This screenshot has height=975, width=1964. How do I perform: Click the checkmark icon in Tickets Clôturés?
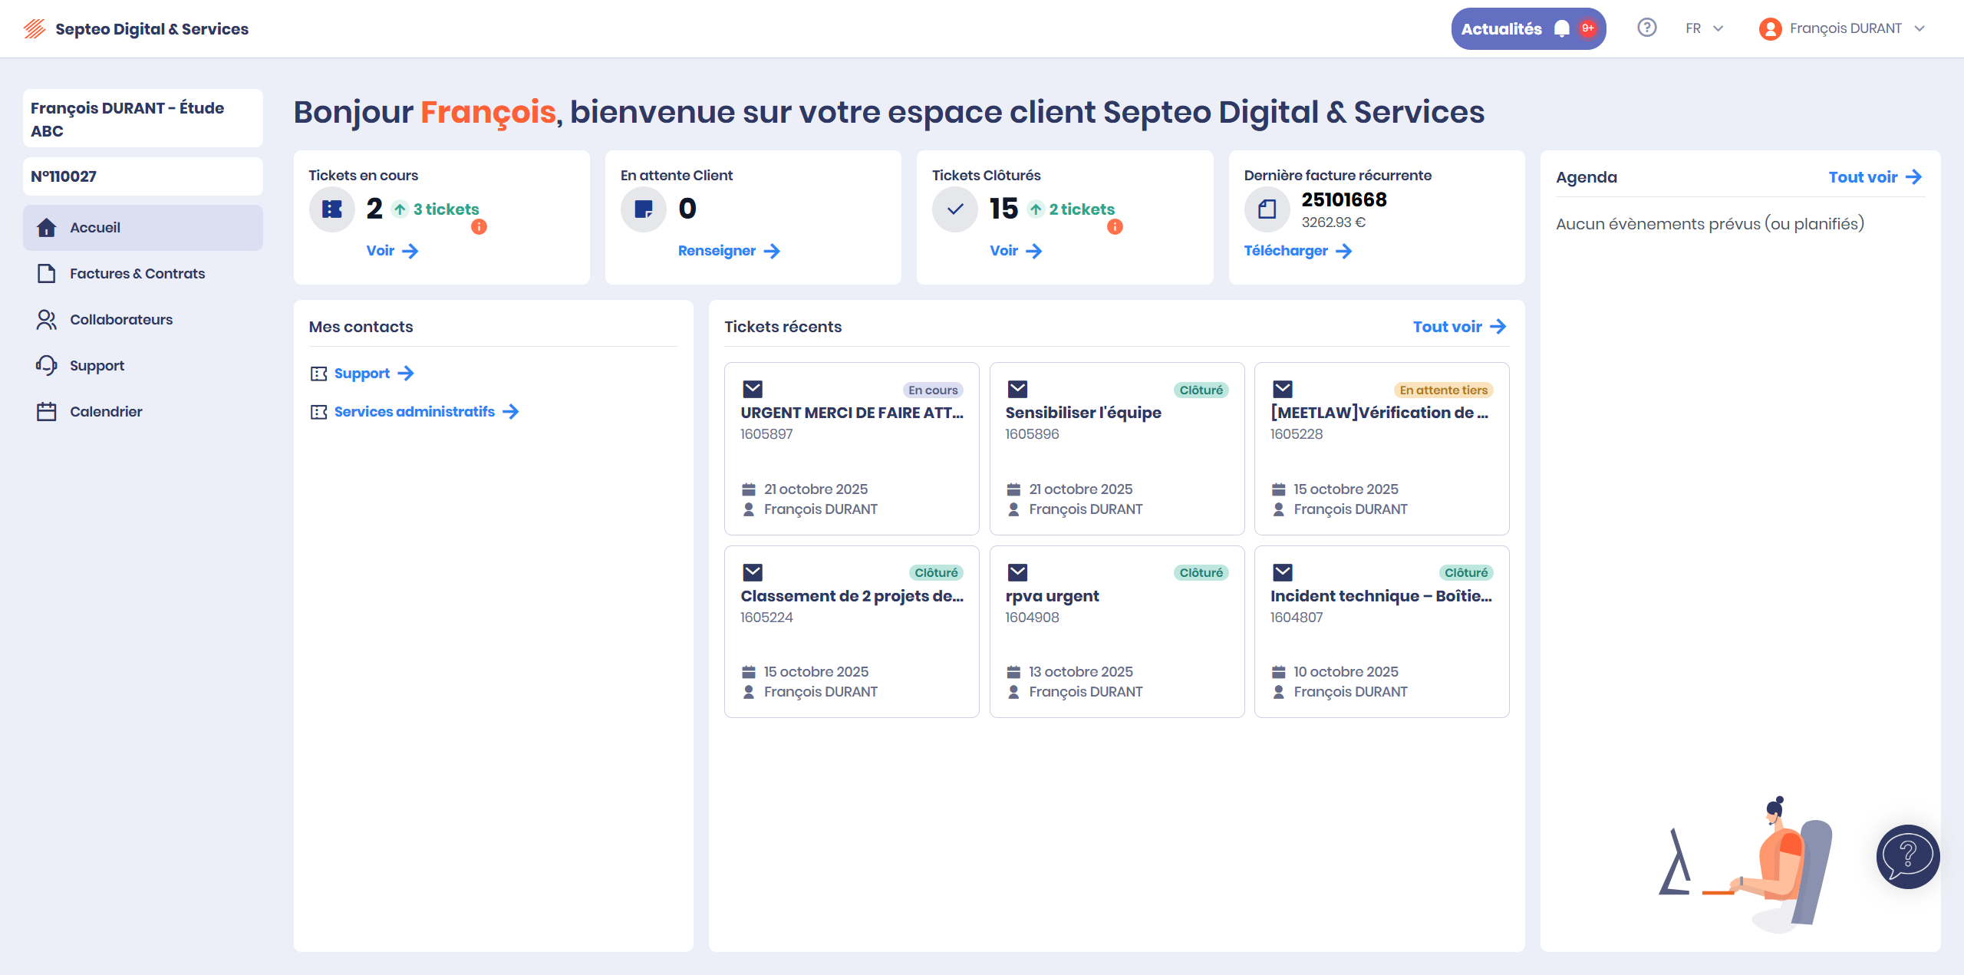tap(954, 209)
